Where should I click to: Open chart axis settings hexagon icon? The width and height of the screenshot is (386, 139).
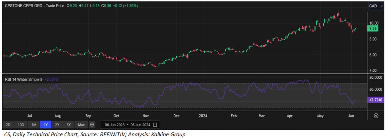(x=376, y=116)
